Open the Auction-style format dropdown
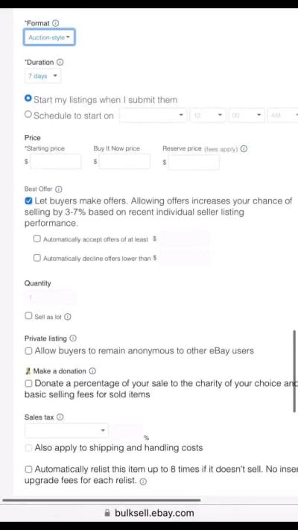Screen dimensions: 298x530 pos(49,37)
